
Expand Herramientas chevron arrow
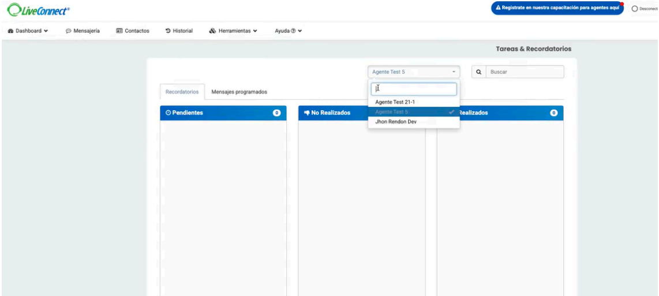[x=255, y=31]
